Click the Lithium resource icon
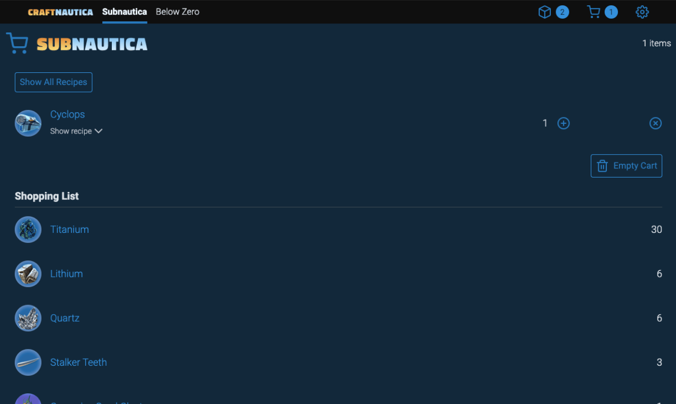 [28, 274]
